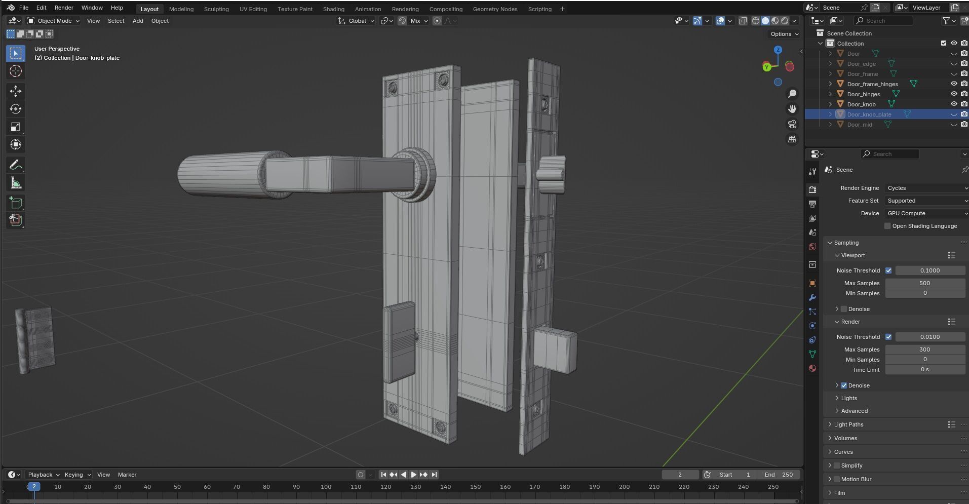Open the View Layer properties tab
Image resolution: width=969 pixels, height=504 pixels.
click(x=812, y=218)
